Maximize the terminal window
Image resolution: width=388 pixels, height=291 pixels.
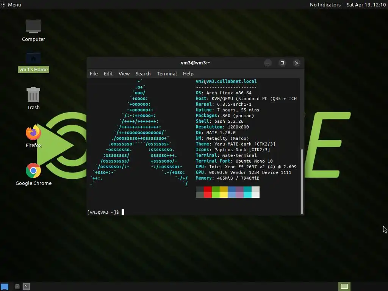click(282, 63)
